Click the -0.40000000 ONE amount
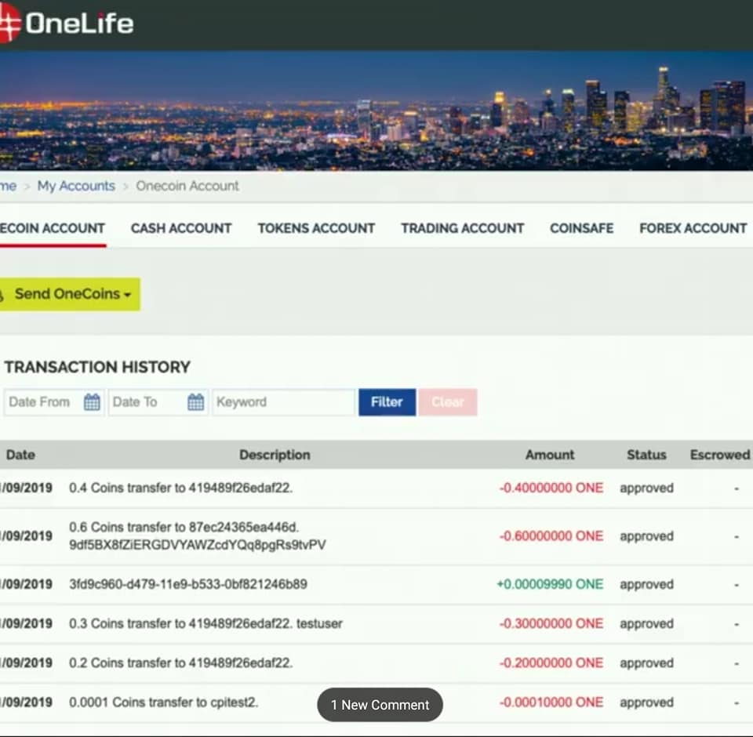 click(x=551, y=488)
